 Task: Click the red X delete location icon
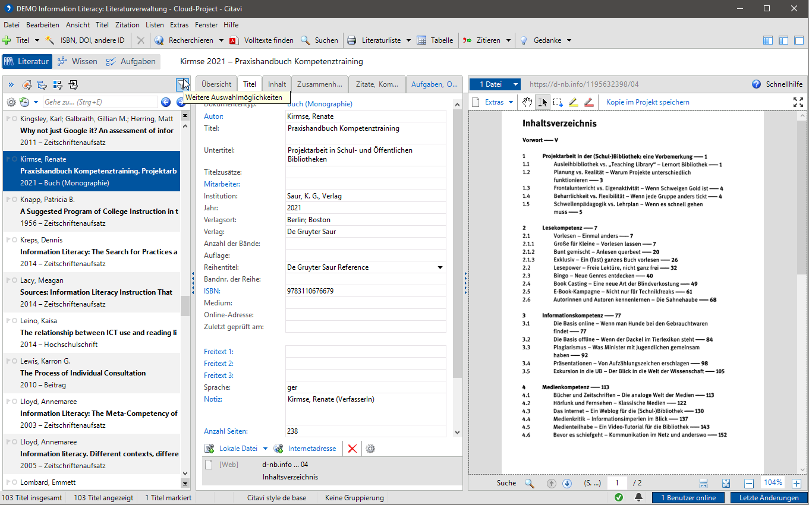(352, 449)
